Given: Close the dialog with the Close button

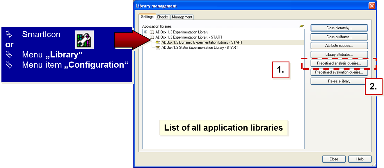Looking at the screenshot, I should click(334, 159).
